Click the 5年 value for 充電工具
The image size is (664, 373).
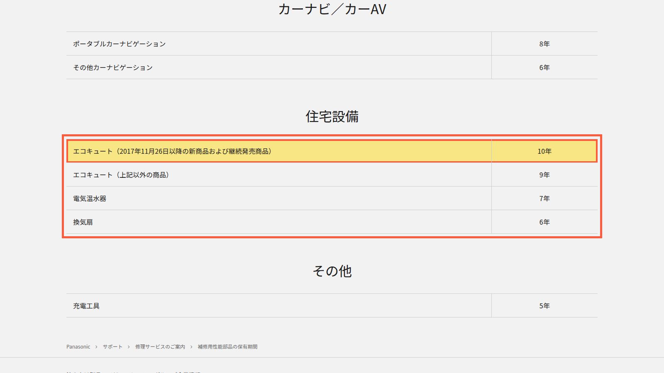544,306
